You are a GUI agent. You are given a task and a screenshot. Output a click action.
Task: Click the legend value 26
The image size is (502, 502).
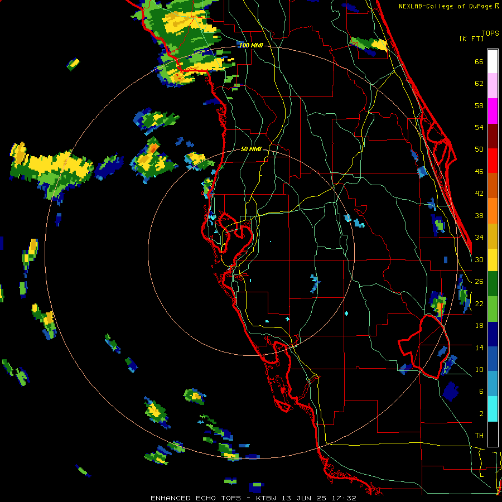479,282
